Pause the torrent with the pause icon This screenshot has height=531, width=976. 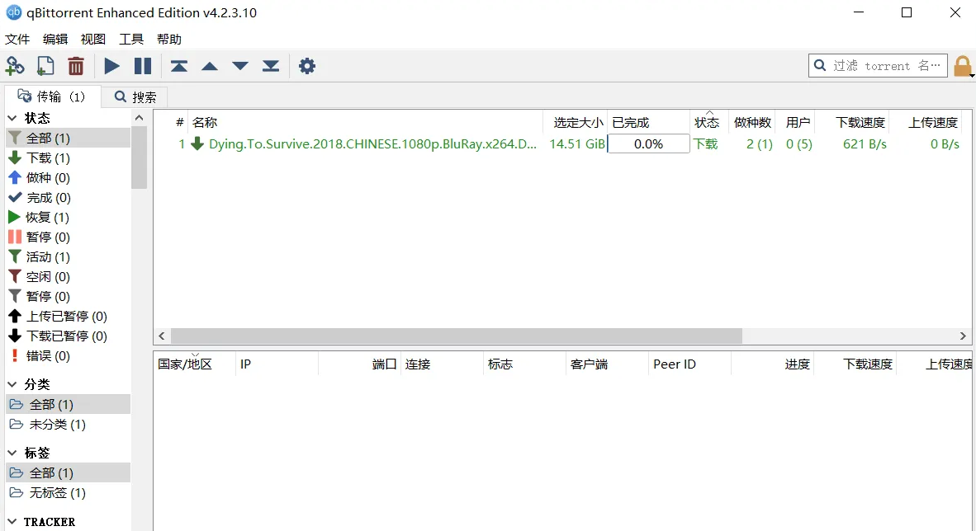(142, 65)
